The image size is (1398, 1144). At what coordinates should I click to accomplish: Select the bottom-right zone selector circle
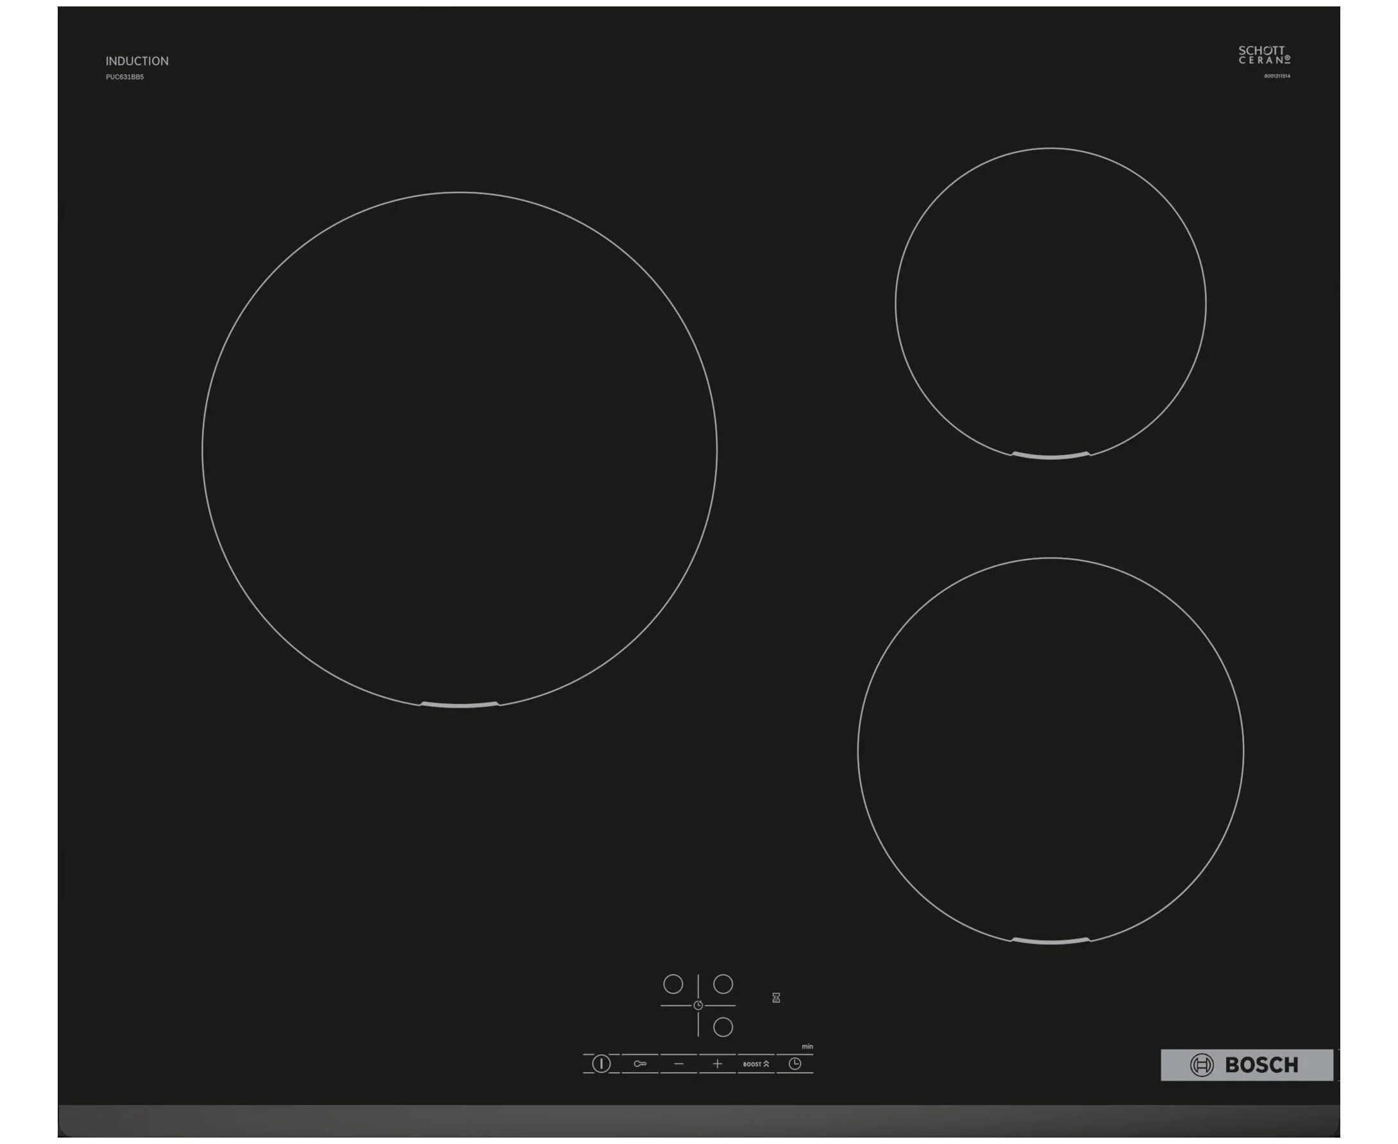(x=723, y=1027)
